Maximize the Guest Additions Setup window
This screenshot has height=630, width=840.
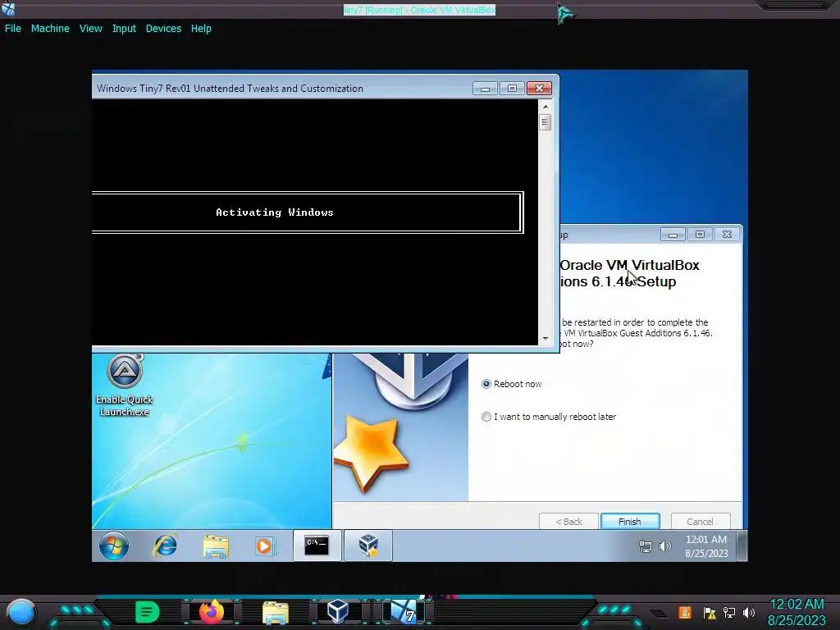[x=700, y=235]
